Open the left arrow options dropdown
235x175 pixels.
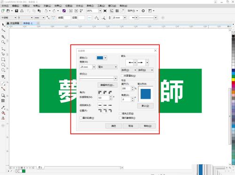coord(129,70)
